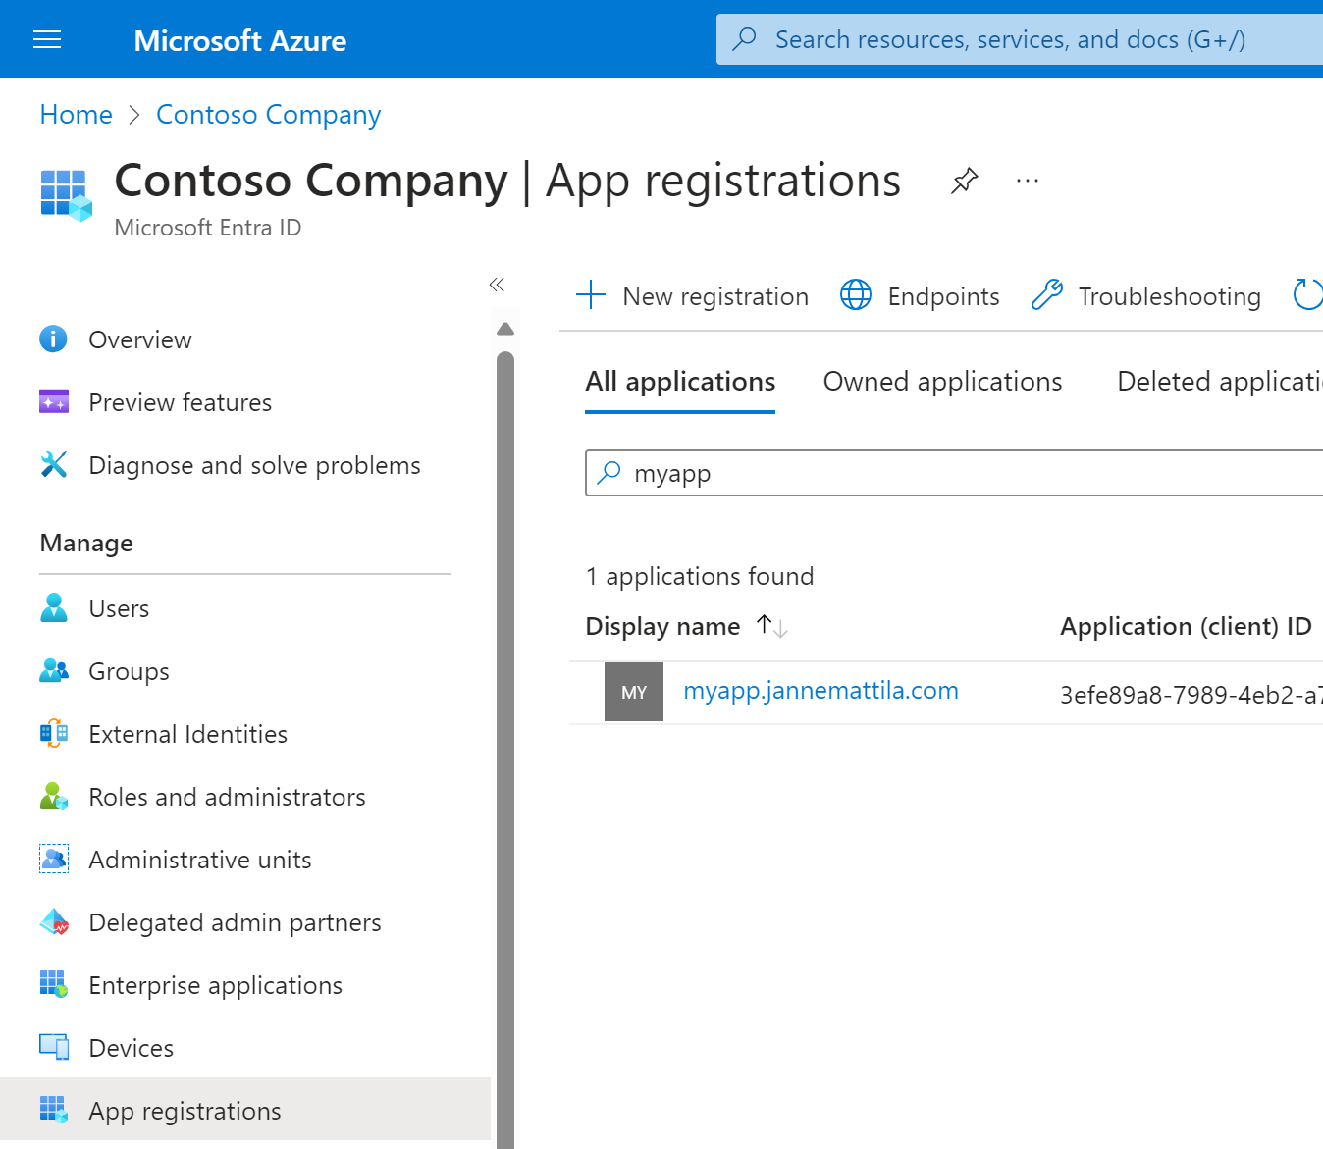
Task: Open Contoso Company breadcrumb link
Action: coord(268,115)
